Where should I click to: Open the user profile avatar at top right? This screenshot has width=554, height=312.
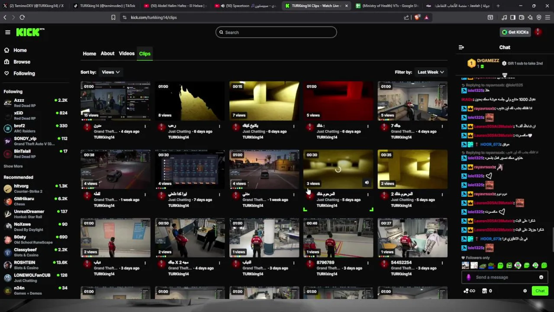tap(538, 32)
